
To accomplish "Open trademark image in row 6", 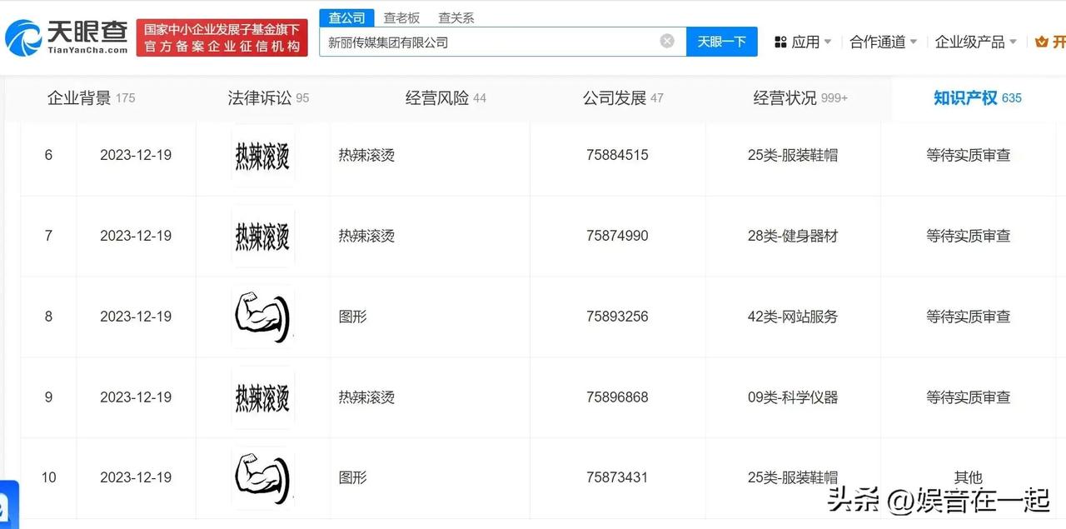I will (x=262, y=155).
